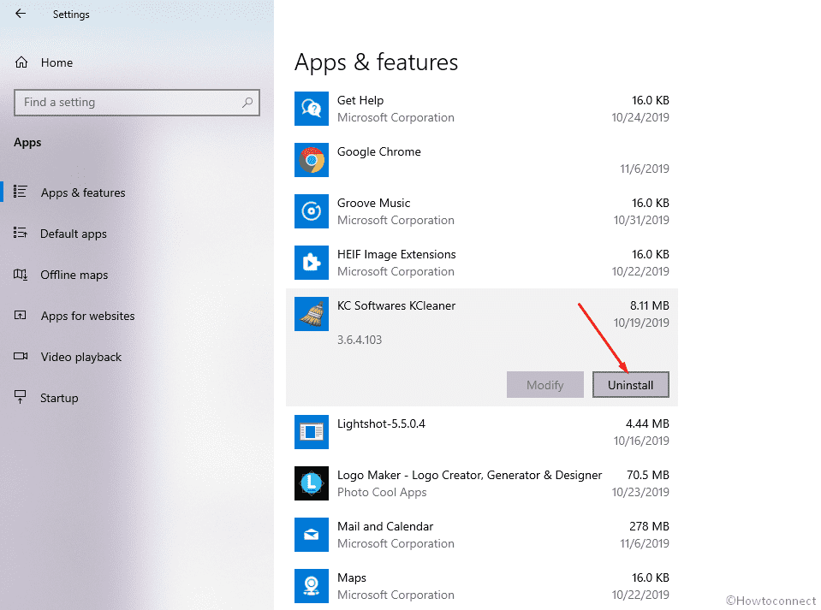Click the Maps app icon
Image resolution: width=821 pixels, height=610 pixels.
(x=312, y=585)
